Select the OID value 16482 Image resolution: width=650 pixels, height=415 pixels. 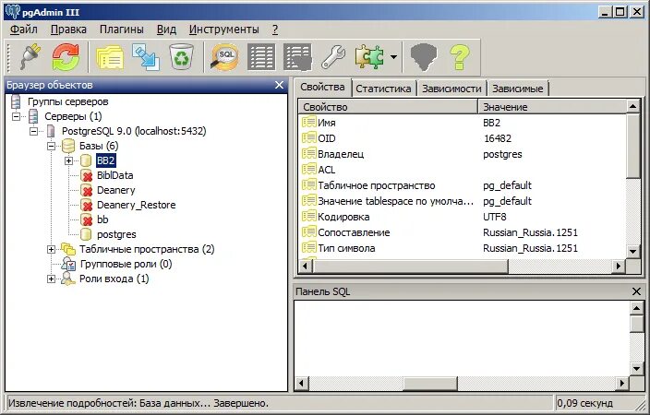point(498,138)
